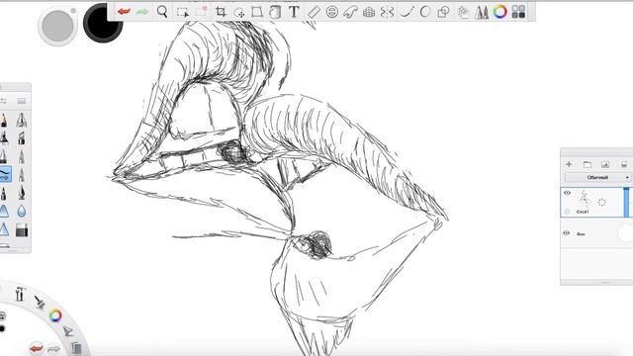
Task: Select the top-right marker brush in brush palette
Action: (x=22, y=120)
